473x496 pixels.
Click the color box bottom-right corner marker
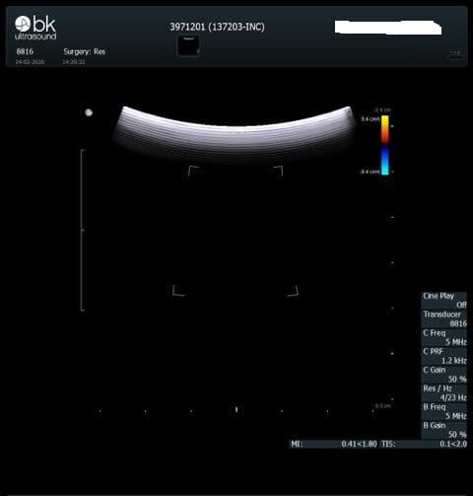[293, 291]
